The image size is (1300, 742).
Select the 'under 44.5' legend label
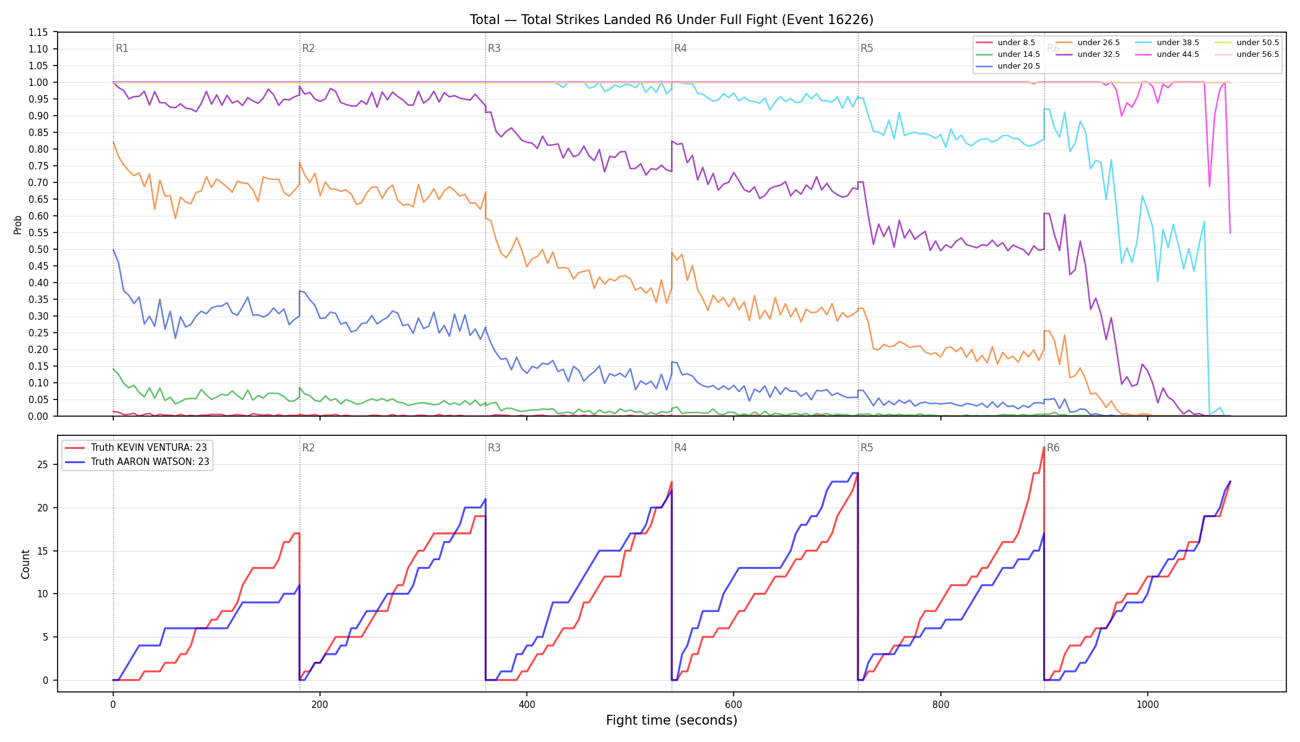coord(1178,54)
